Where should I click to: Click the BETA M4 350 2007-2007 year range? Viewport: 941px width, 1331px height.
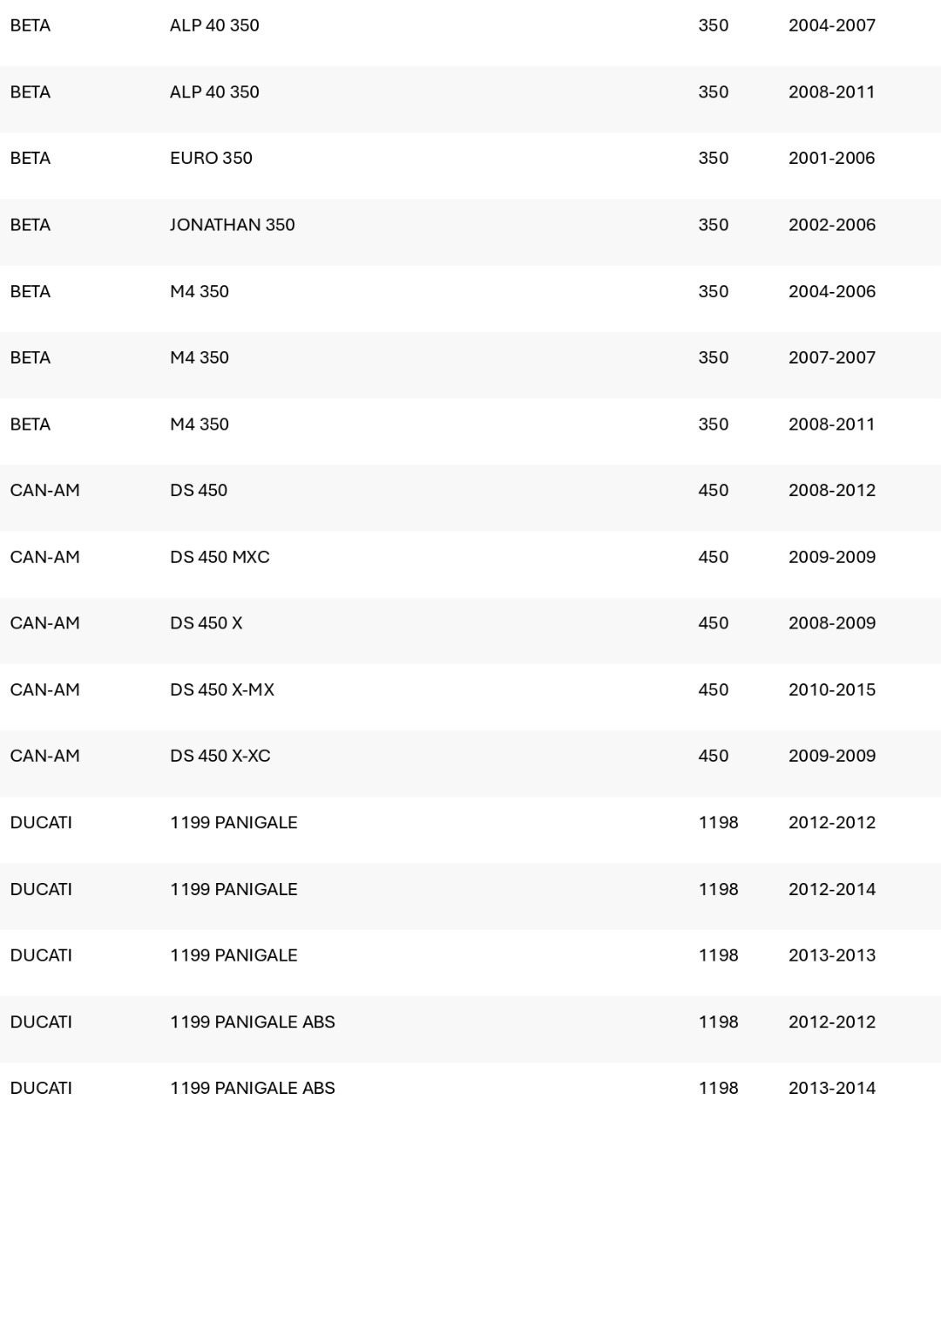point(832,357)
